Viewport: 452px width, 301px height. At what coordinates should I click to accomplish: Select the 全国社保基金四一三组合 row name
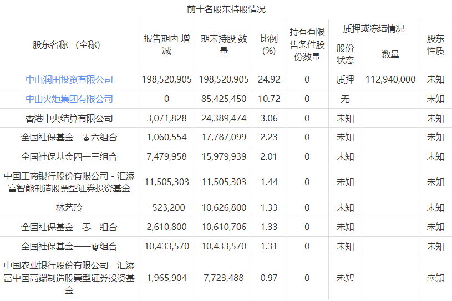(x=69, y=157)
